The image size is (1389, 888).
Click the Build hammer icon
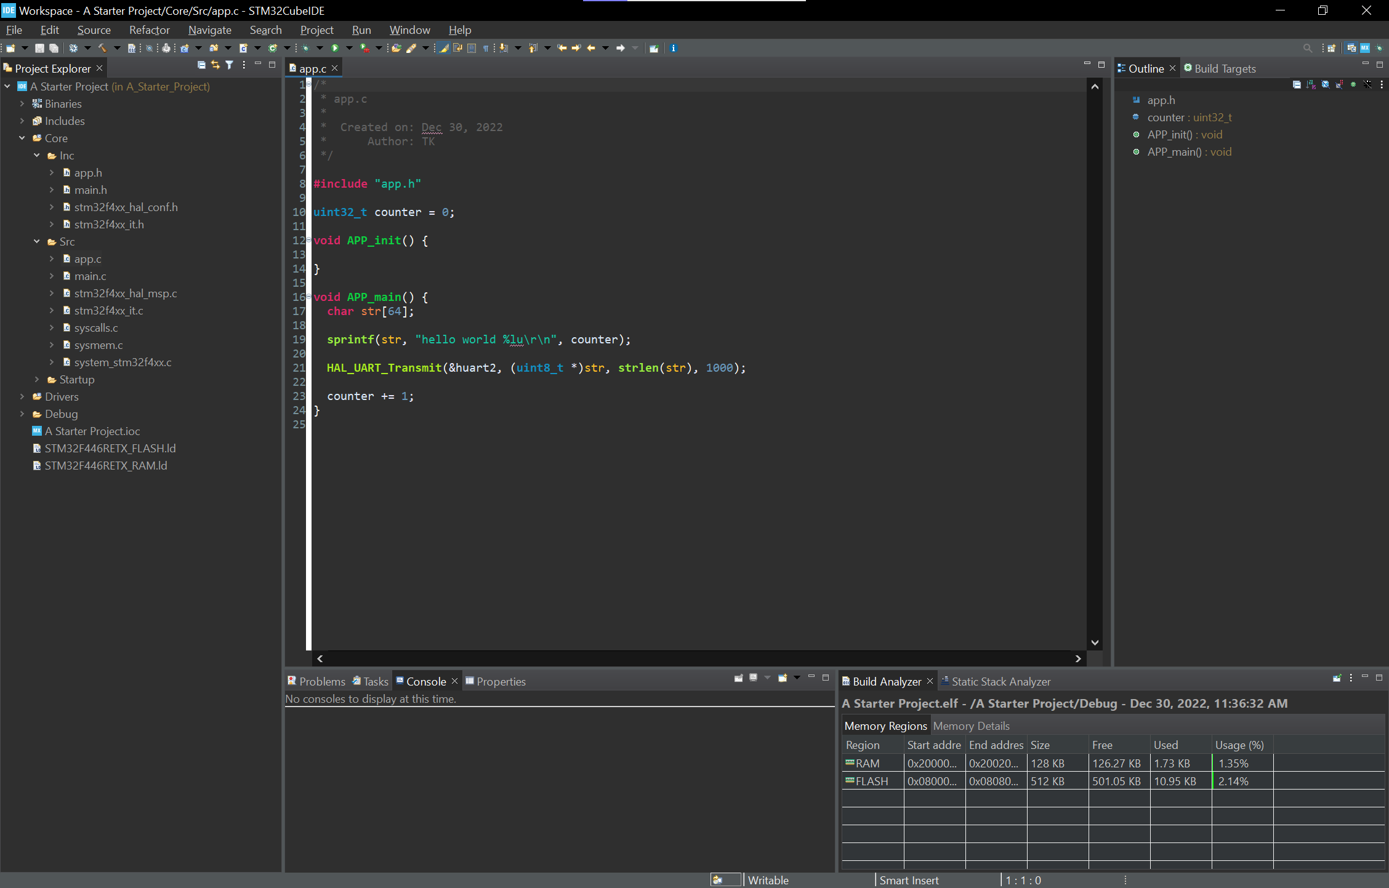102,48
